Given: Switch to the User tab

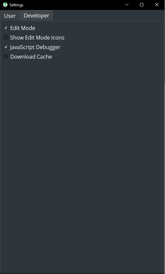Looking at the screenshot, I should 10,16.
